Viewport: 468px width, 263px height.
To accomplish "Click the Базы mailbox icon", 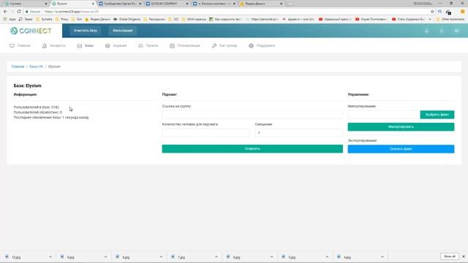I will (80, 45).
